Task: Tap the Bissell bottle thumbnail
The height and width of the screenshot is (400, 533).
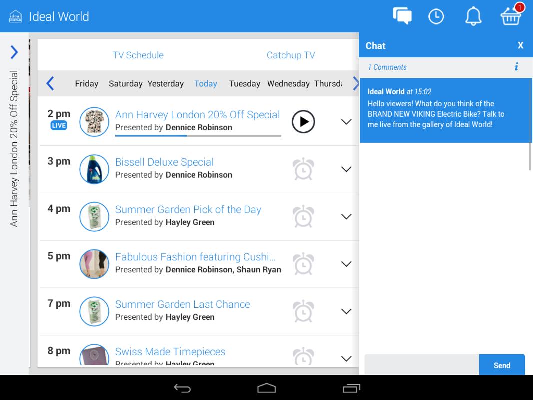Action: click(x=94, y=169)
